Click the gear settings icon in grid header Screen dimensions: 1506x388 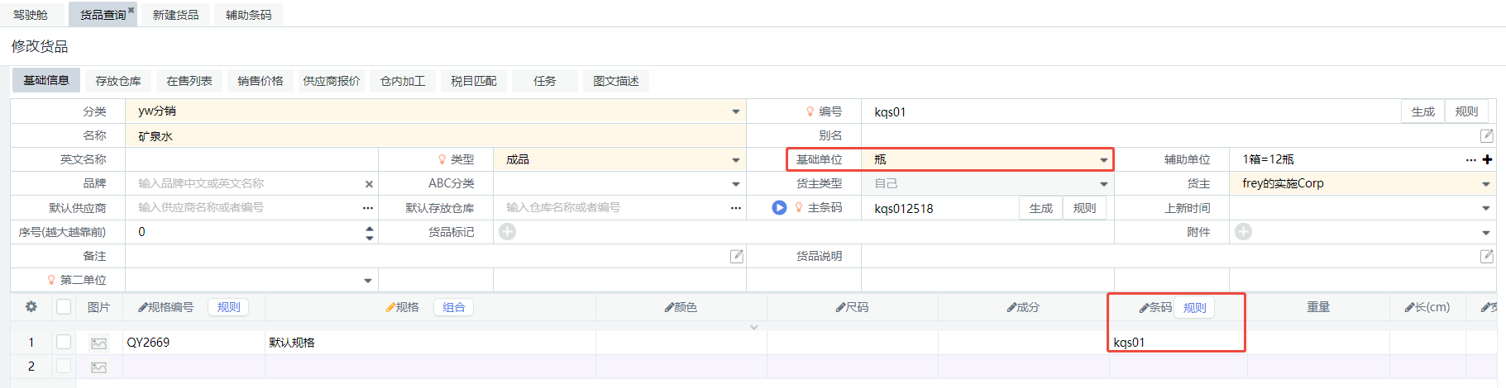coord(31,307)
